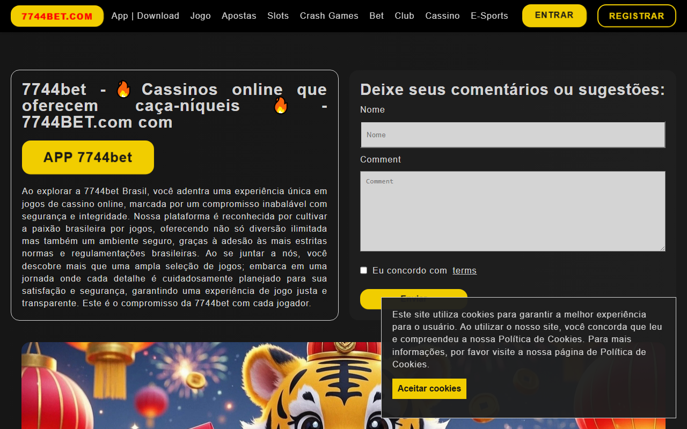The image size is (687, 429).
Task: Go to Apostas in the navigation
Action: coord(239,16)
